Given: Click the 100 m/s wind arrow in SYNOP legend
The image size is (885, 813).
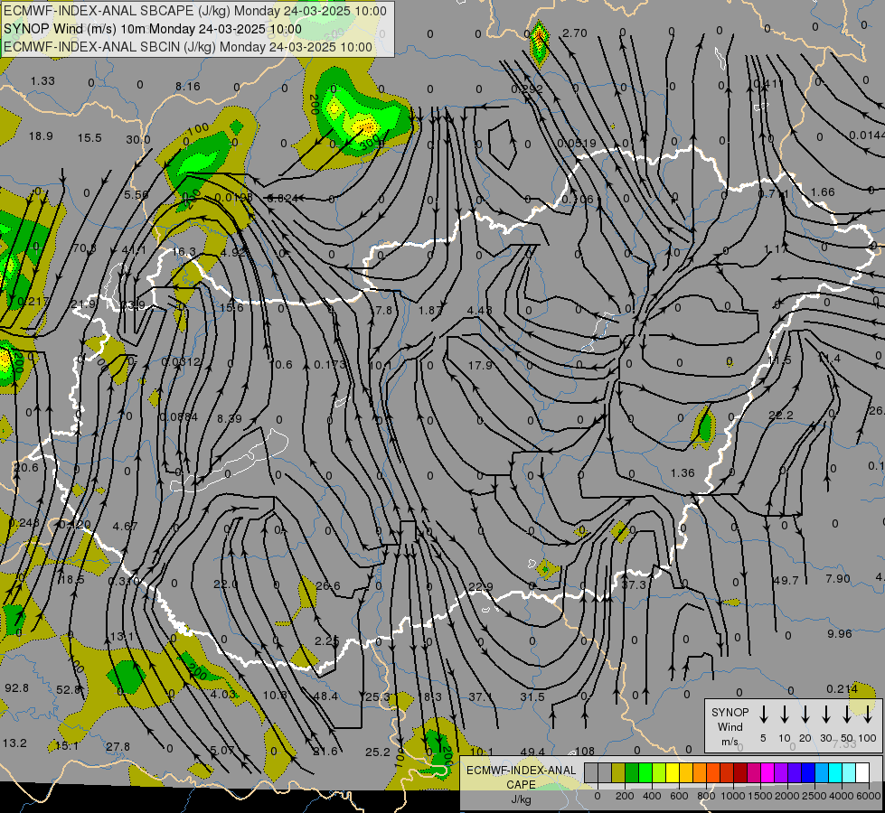Looking at the screenshot, I should (868, 714).
